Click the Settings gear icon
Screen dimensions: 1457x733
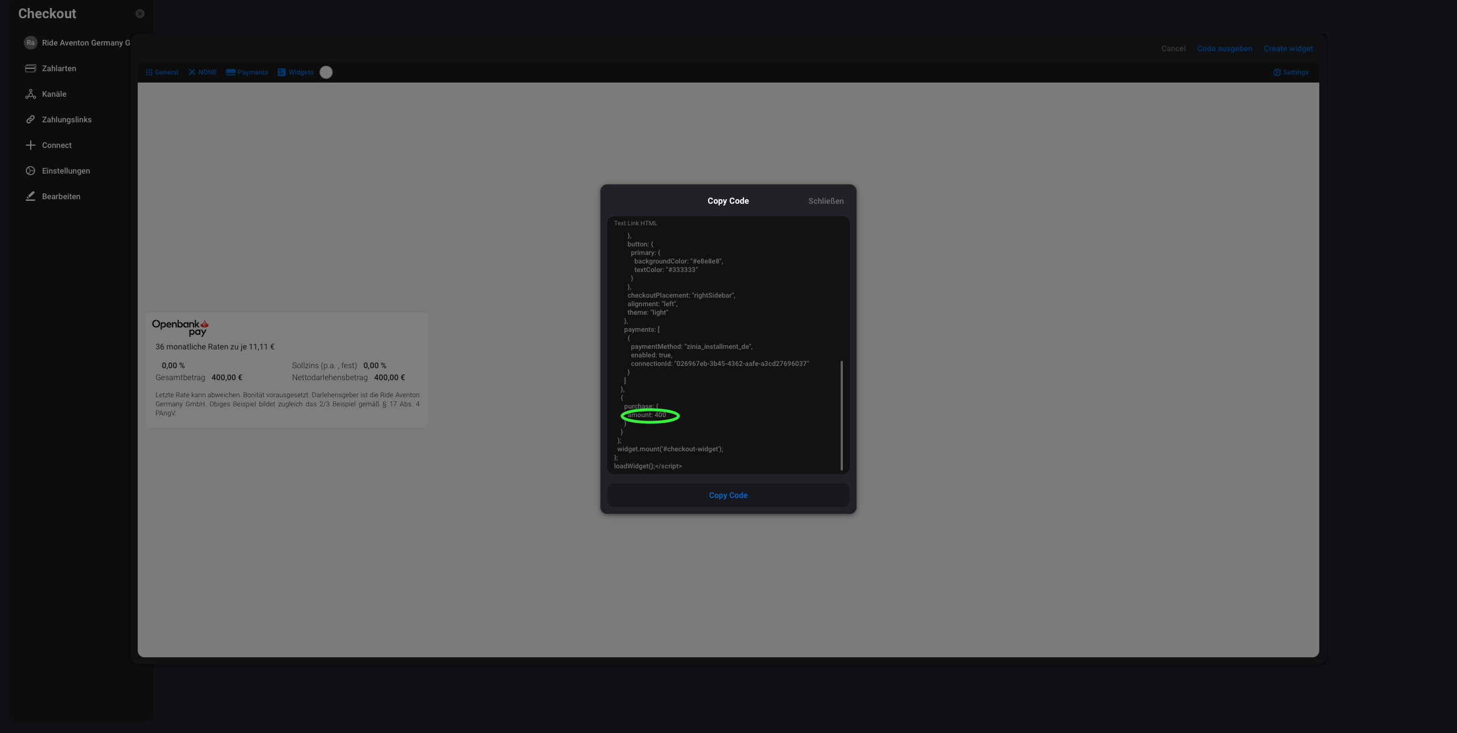tap(1277, 72)
